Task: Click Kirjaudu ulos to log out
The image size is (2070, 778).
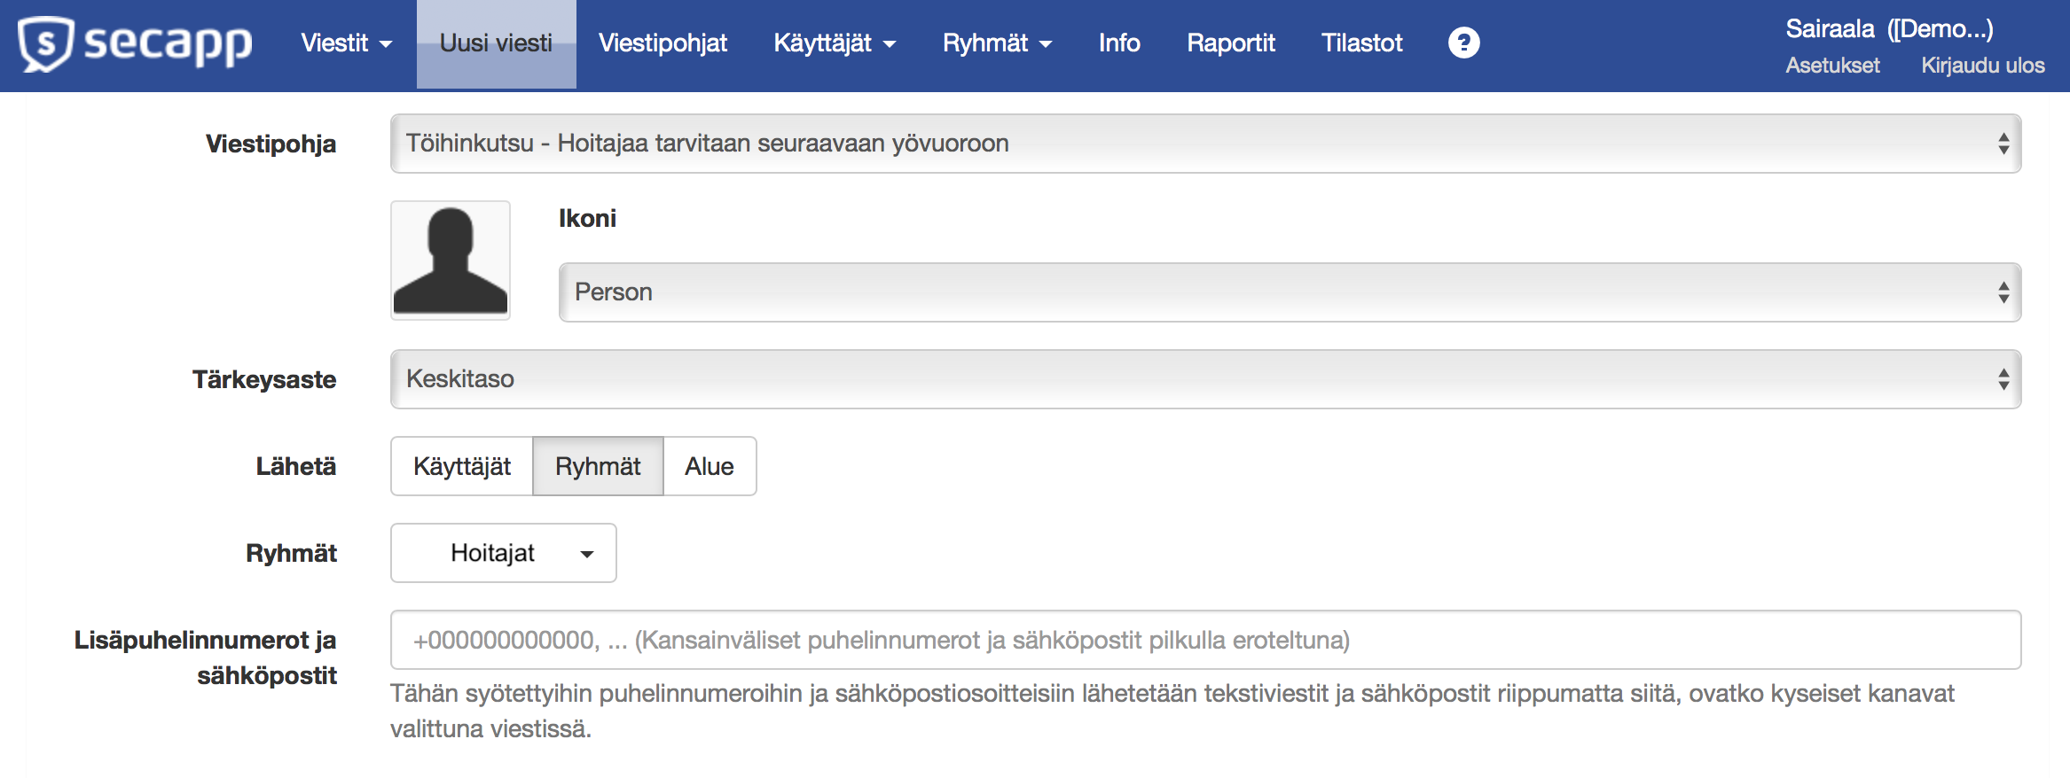Action: 1982,66
